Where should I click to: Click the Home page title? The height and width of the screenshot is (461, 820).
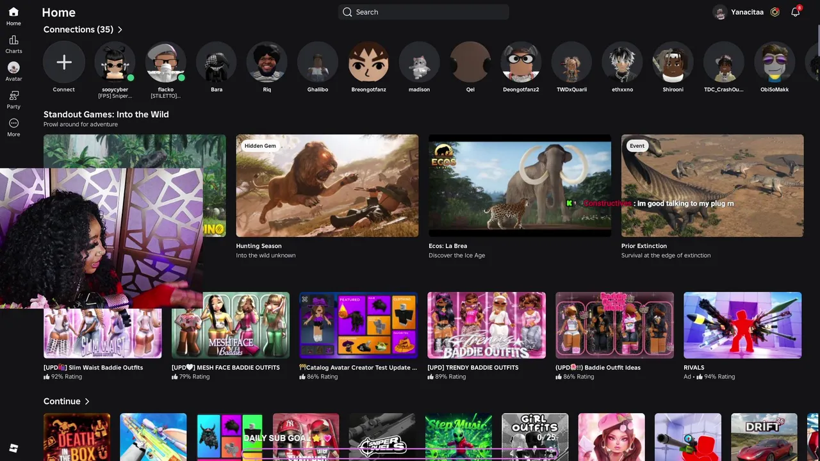[58, 12]
